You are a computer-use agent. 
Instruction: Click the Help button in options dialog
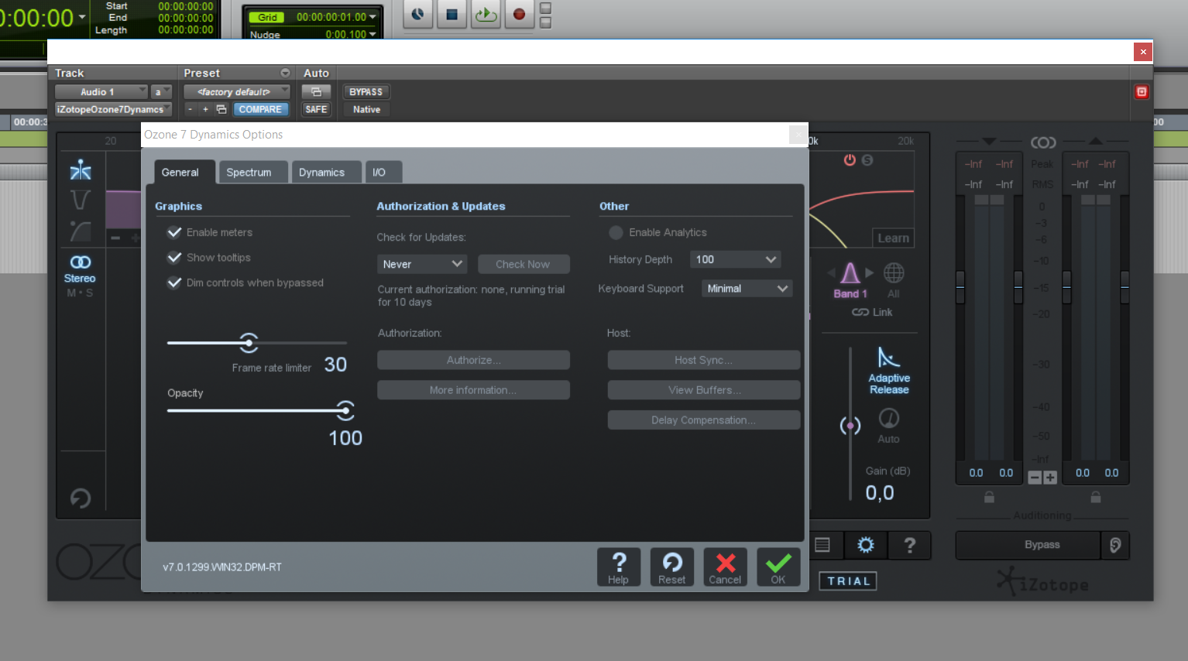618,567
